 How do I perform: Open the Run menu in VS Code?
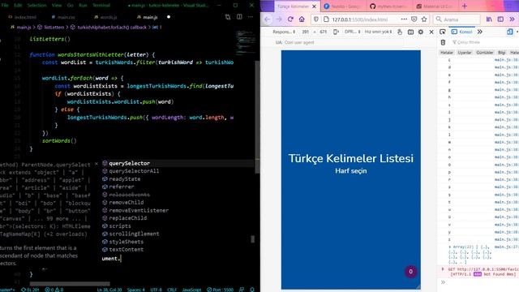(x=83, y=6)
